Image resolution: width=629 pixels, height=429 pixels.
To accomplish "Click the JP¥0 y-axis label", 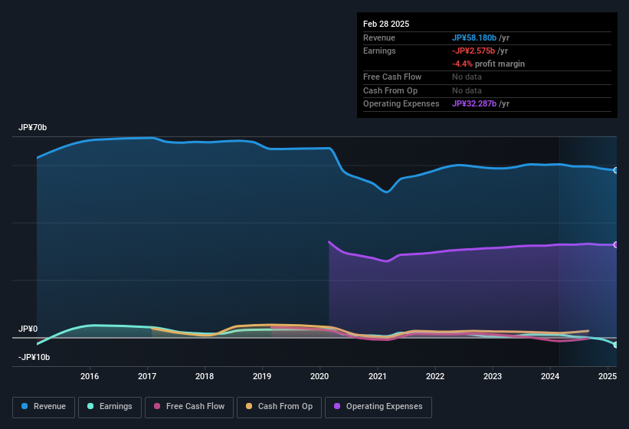I will (x=28, y=329).
